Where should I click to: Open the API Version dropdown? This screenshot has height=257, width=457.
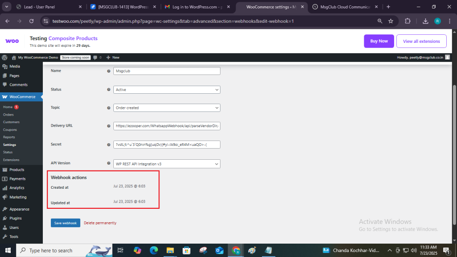click(x=167, y=164)
